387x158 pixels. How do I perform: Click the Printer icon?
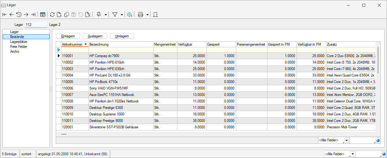pos(141,15)
